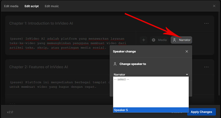221x118 pixels.
Task: Close the script editor window
Action: point(214,6)
